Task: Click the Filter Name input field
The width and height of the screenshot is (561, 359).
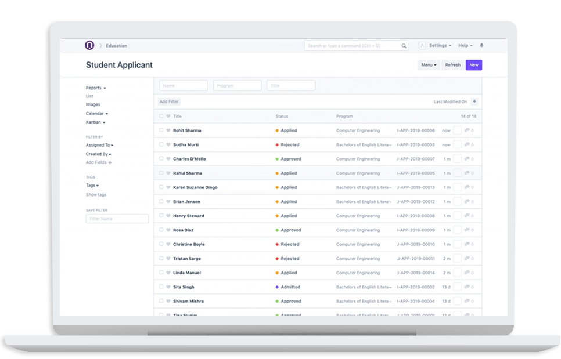Action: tap(117, 219)
